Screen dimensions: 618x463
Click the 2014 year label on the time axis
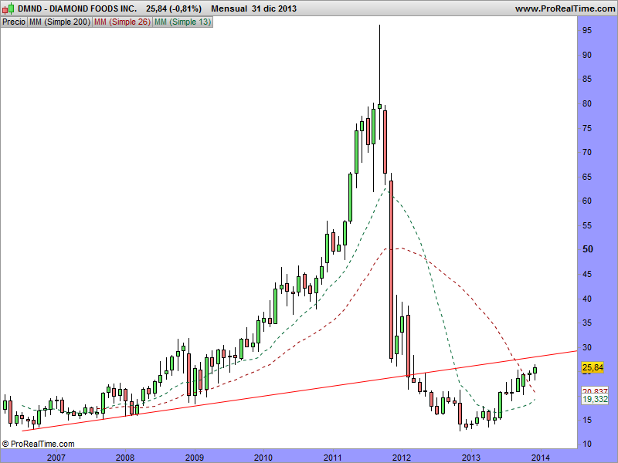(x=540, y=458)
